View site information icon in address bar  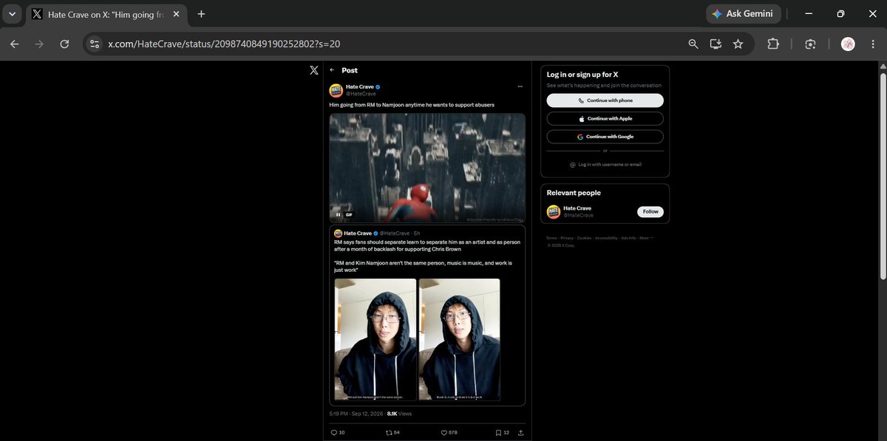pos(94,44)
